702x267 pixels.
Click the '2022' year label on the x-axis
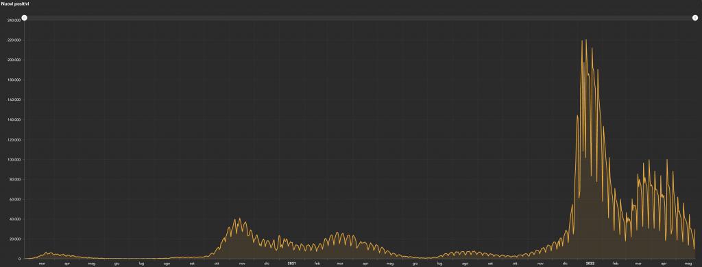590,264
